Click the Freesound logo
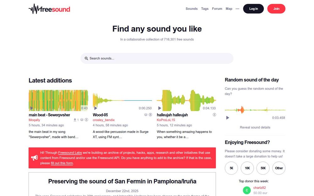 [x=49, y=9]
